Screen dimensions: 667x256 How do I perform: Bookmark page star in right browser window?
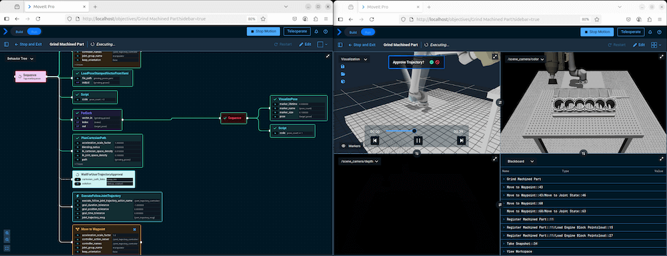click(597, 19)
